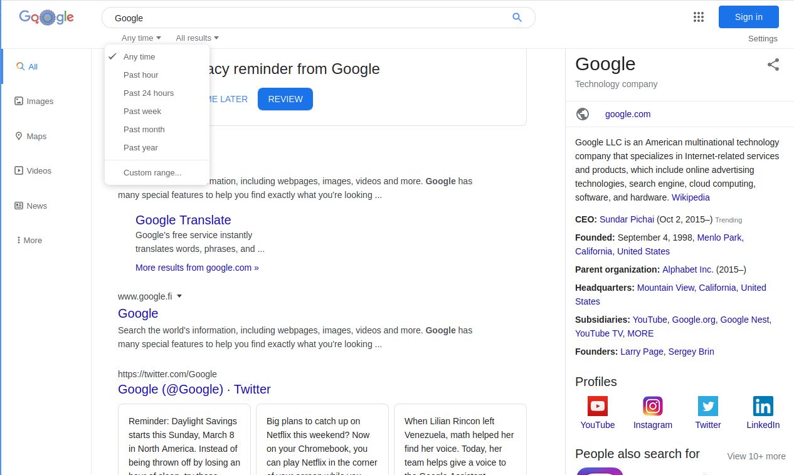Click More results from google.com

(x=197, y=268)
